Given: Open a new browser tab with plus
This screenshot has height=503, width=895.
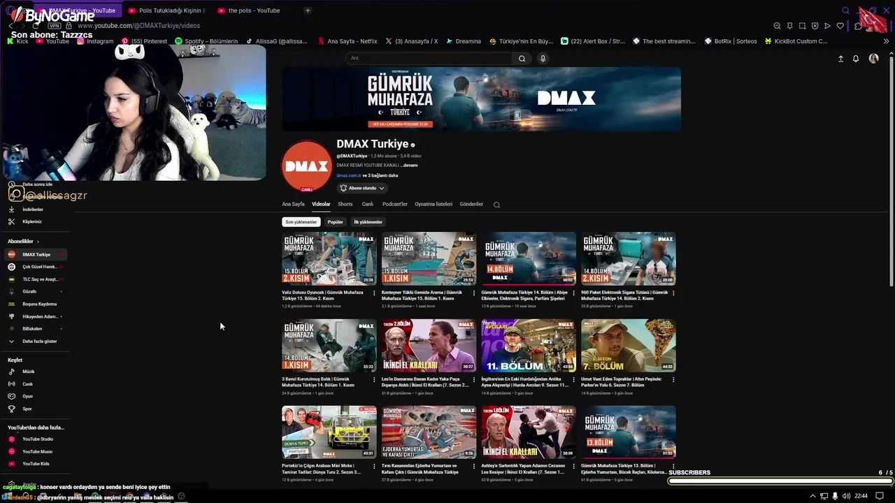Looking at the screenshot, I should (308, 10).
